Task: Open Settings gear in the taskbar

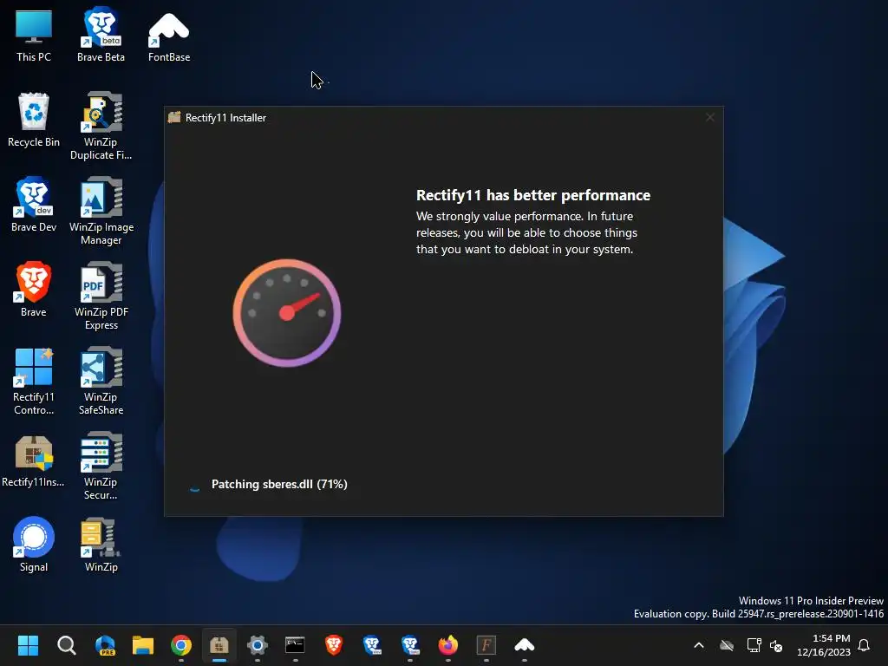Action: [257, 645]
